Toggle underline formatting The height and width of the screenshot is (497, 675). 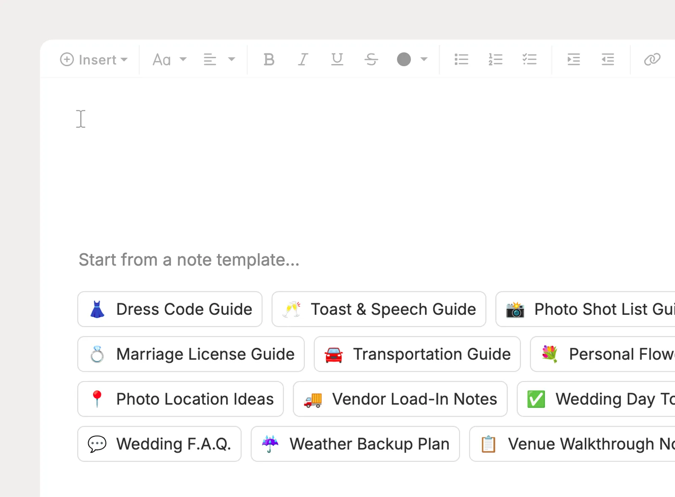(337, 59)
